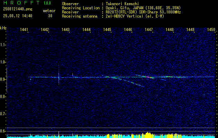Click the small vertical spike after 1443
The height and width of the screenshot is (138, 218).
[x=72, y=74]
